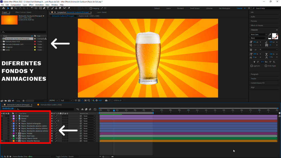
Task: Open the Effect menu
Action: tap(31, 5)
